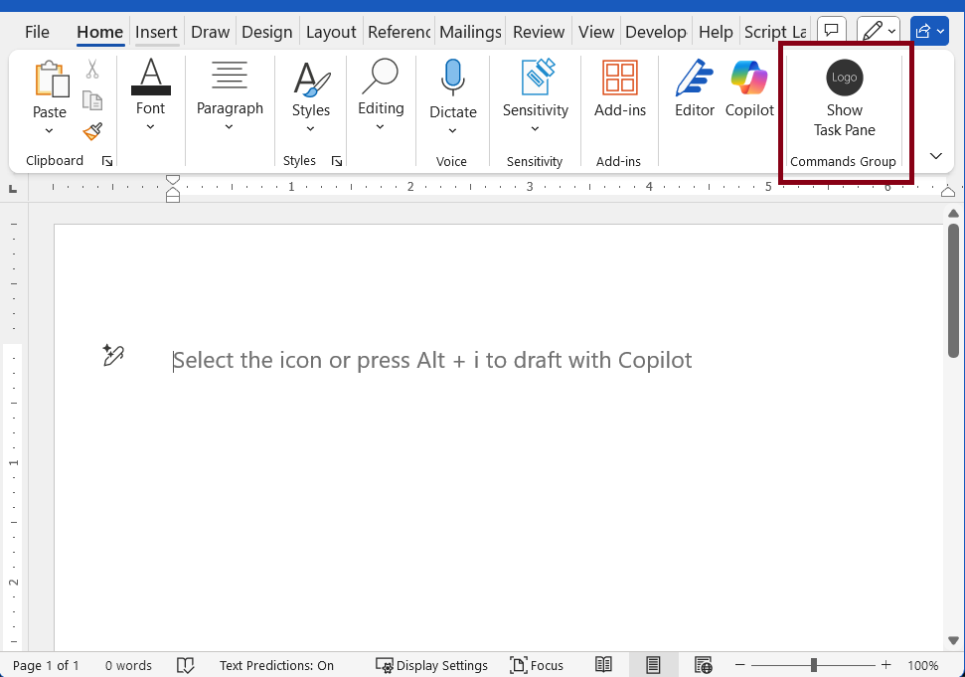
Task: Click the Cut (scissors) icon
Action: click(x=91, y=68)
